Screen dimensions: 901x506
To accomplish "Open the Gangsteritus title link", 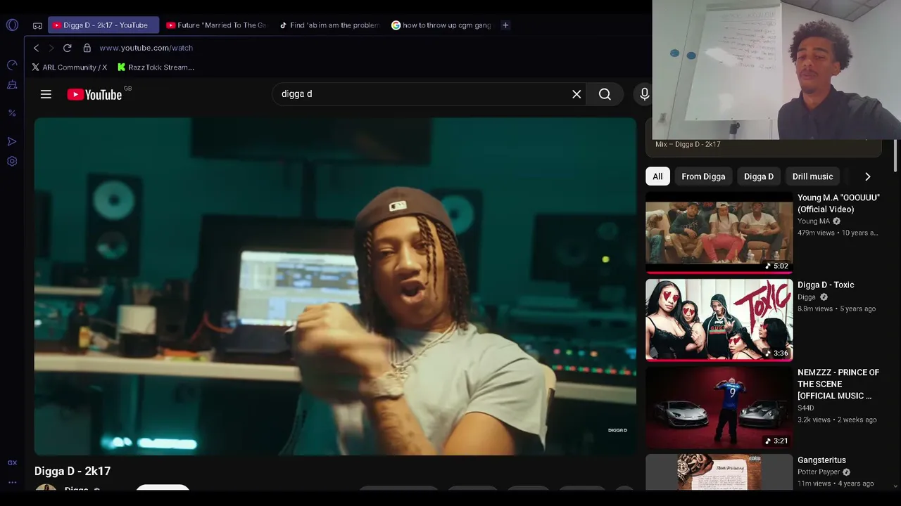I will click(821, 460).
